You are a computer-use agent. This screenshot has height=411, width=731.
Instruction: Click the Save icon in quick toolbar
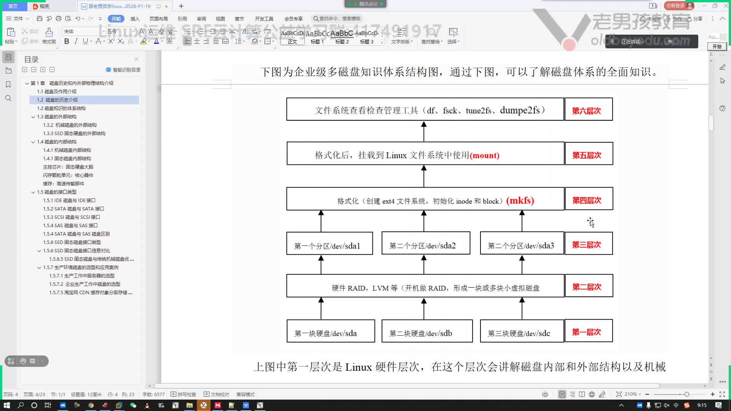pyautogui.click(x=39, y=19)
